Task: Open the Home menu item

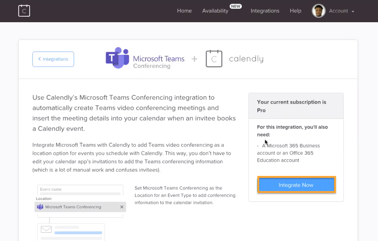Action: pos(184,11)
